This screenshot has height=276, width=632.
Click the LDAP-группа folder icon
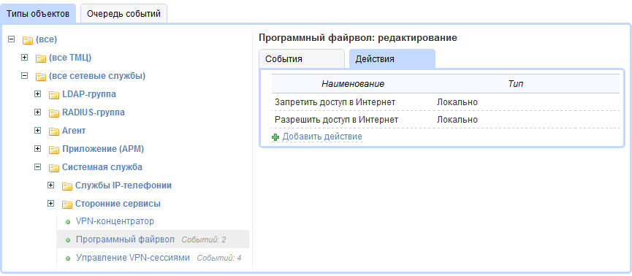click(54, 95)
